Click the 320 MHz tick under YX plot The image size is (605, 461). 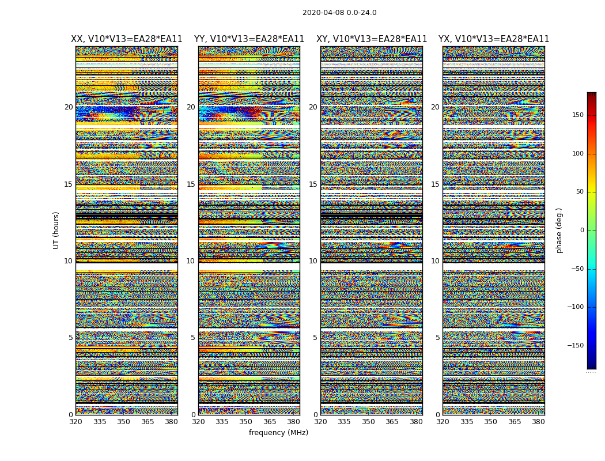443,422
